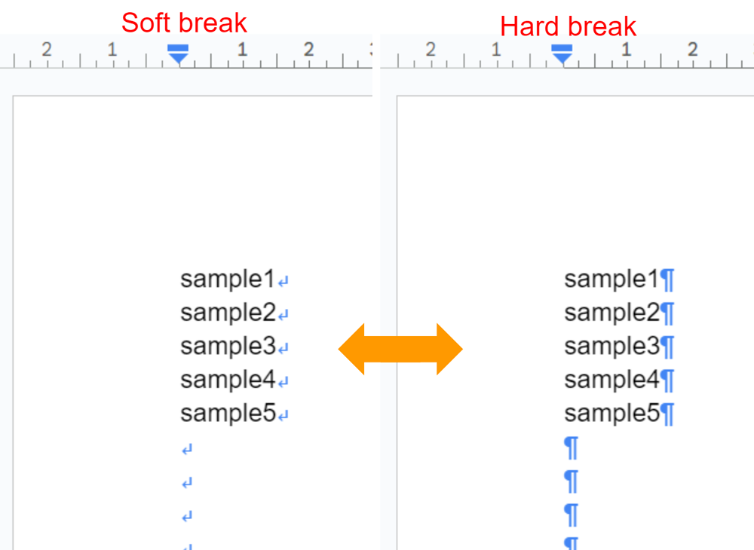Image resolution: width=754 pixels, height=550 pixels.
Task: Click the pilcrow mark after sample2
Action: 667,314
